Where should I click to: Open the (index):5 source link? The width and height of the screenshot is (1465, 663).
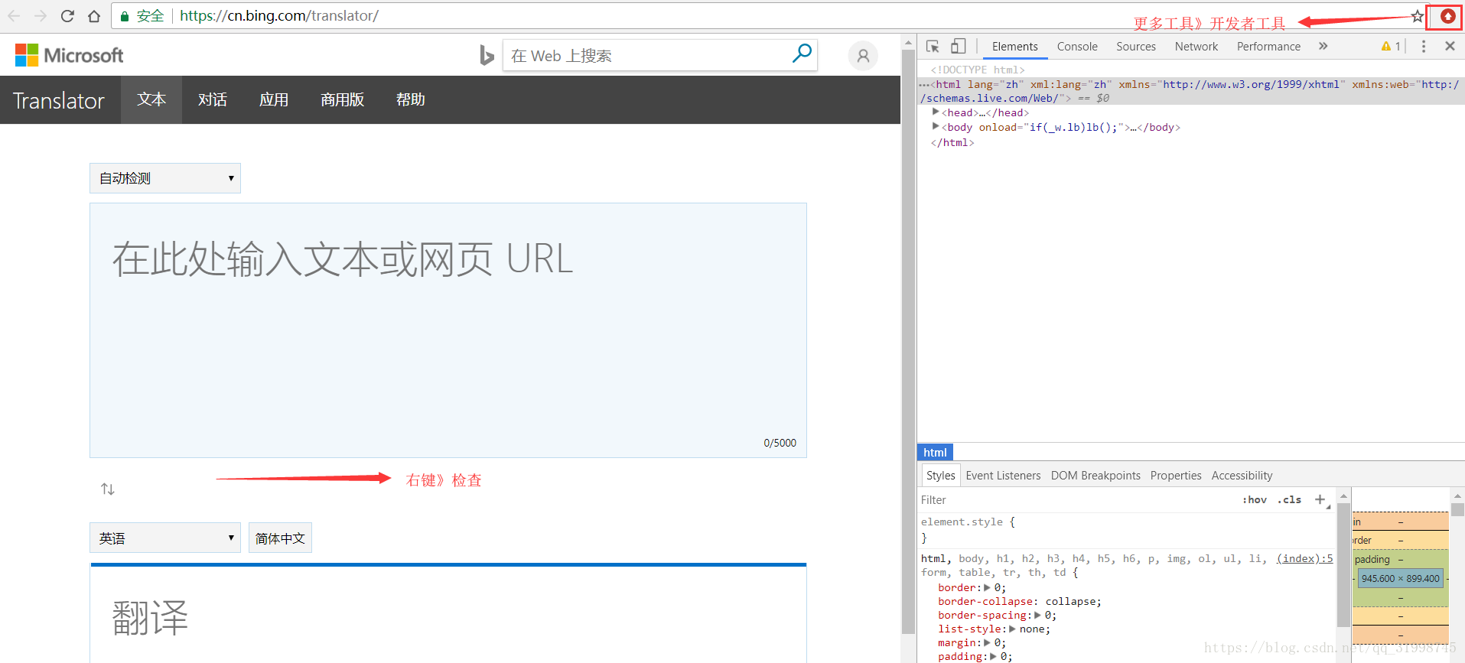pyautogui.click(x=1304, y=558)
